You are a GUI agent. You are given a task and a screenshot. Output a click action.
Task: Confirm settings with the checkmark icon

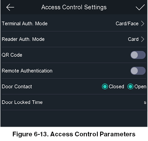click(140, 7)
